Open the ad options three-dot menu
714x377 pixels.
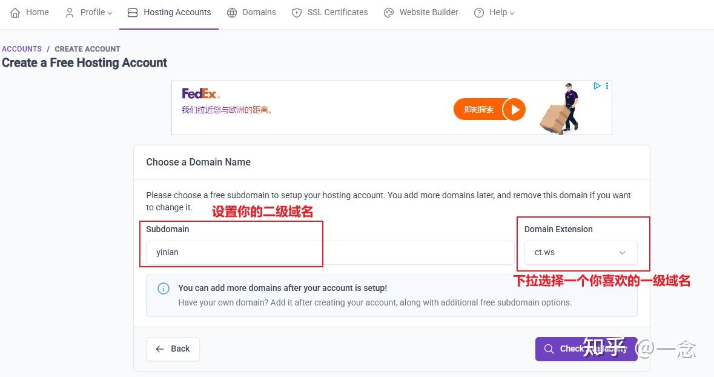pyautogui.click(x=607, y=86)
